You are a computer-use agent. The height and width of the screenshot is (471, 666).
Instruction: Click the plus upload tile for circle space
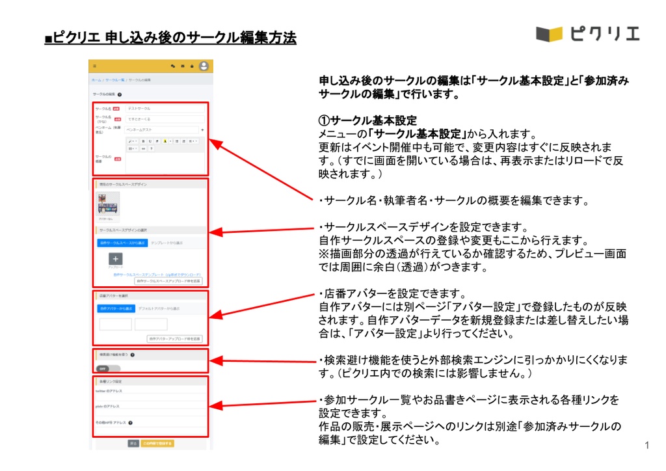pyautogui.click(x=116, y=259)
